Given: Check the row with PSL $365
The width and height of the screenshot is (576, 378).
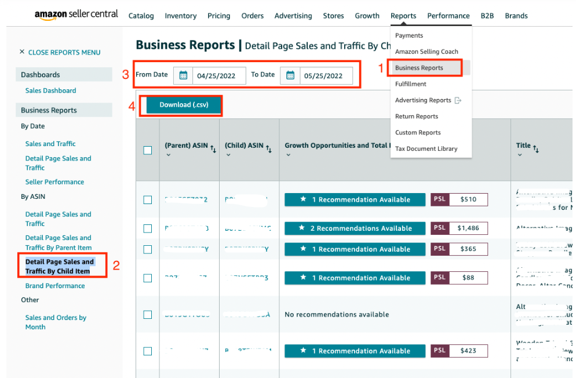Looking at the screenshot, I should tap(148, 249).
